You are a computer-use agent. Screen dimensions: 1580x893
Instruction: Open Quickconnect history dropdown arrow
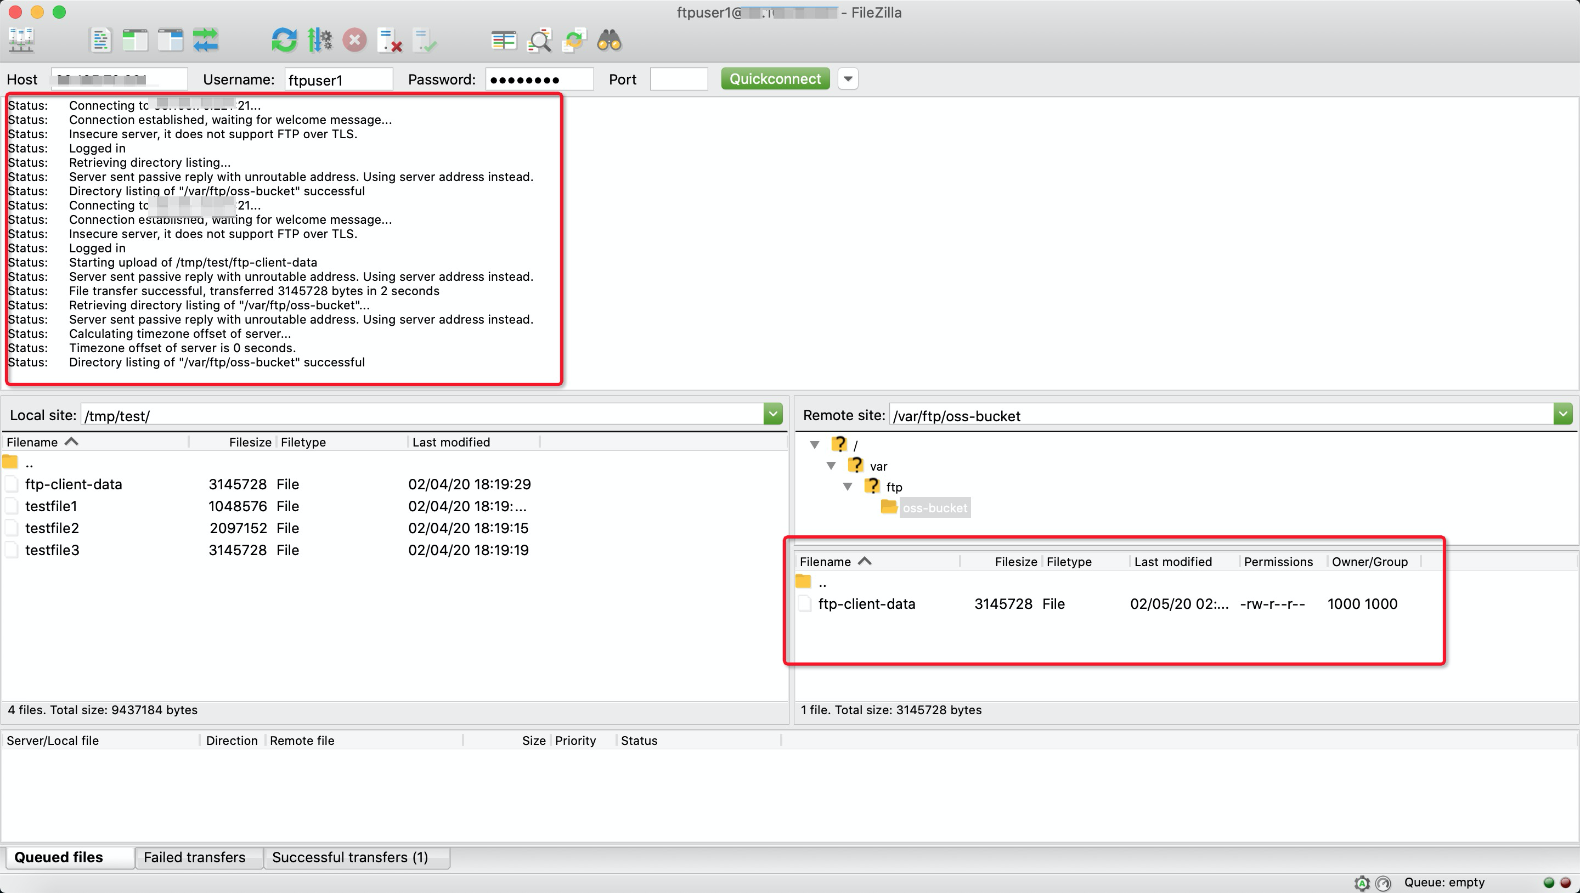pyautogui.click(x=848, y=79)
